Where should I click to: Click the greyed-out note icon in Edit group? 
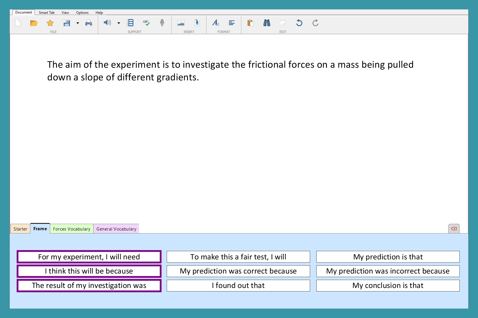(x=283, y=23)
